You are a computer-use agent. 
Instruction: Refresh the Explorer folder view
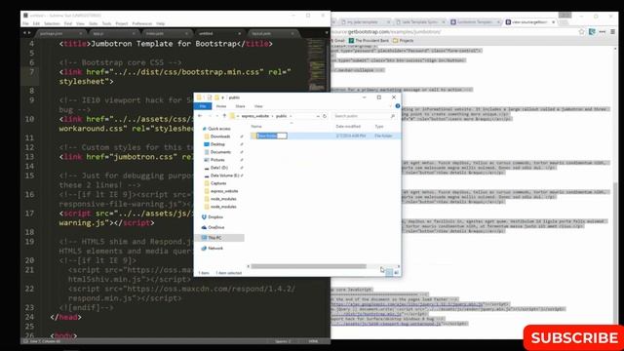coord(325,116)
